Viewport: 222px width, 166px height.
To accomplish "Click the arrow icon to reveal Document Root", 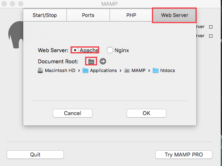I will (103, 61).
